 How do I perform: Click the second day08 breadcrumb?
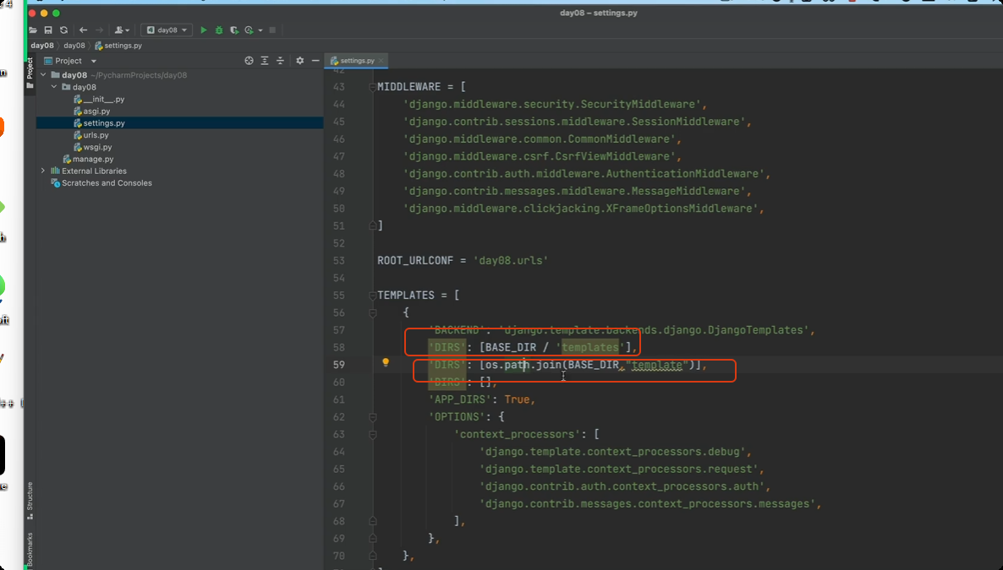74,46
